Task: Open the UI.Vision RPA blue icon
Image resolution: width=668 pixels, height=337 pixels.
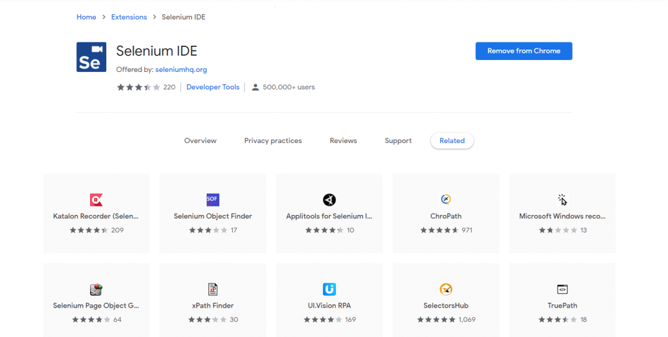Action: pos(329,289)
